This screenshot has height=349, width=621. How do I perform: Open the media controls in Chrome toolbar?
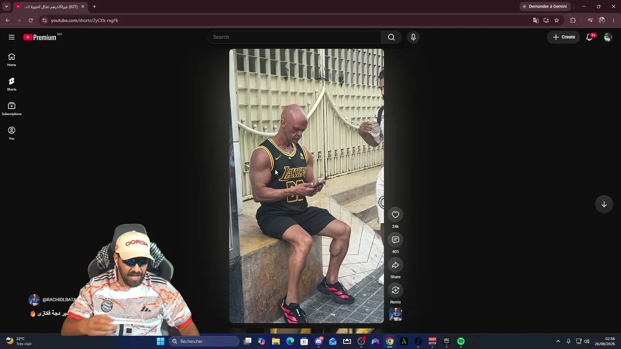[x=590, y=20]
